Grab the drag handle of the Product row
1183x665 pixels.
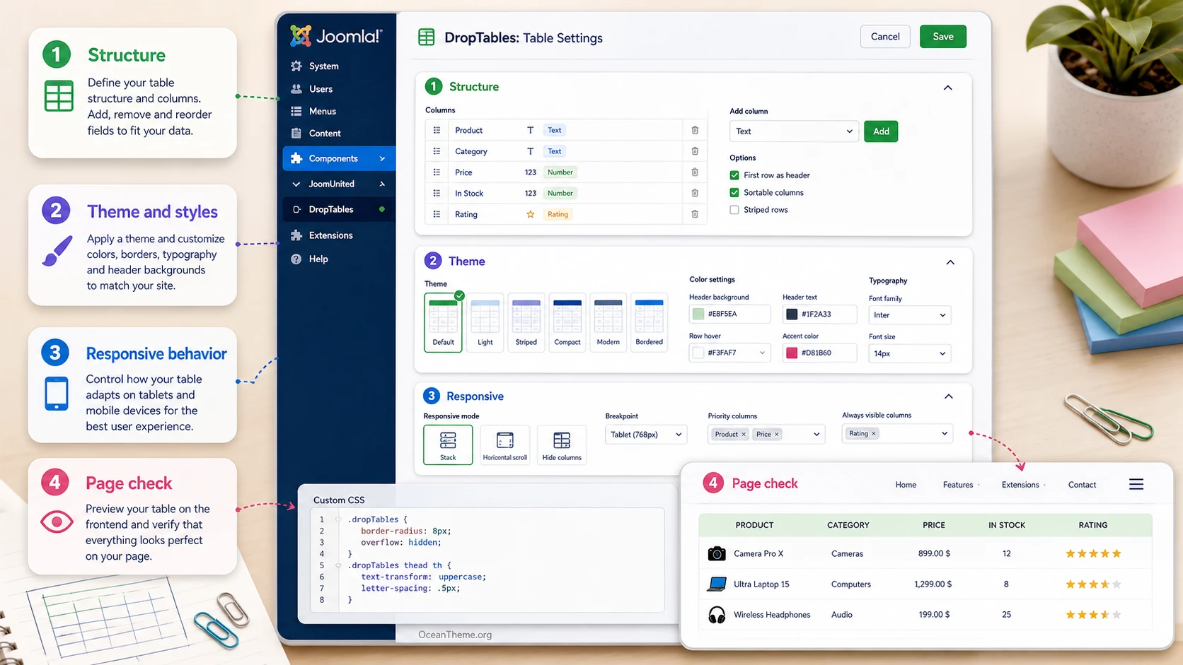click(437, 130)
